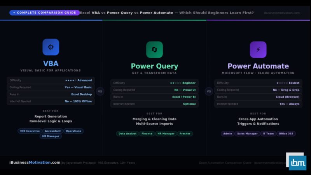Click the Complete Comparison Guide badge

[45, 13]
